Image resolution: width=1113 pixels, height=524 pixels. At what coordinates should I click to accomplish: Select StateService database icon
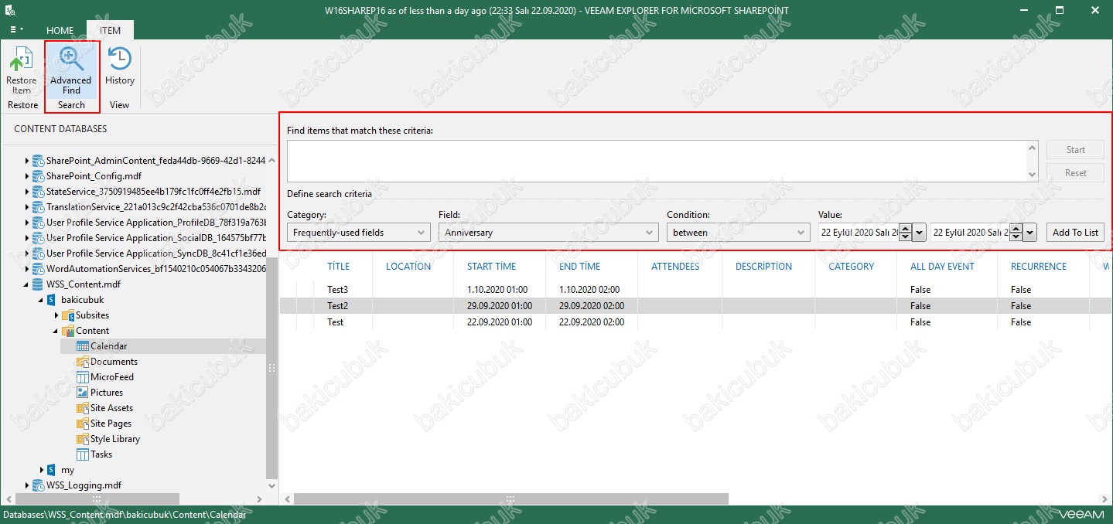(x=38, y=192)
